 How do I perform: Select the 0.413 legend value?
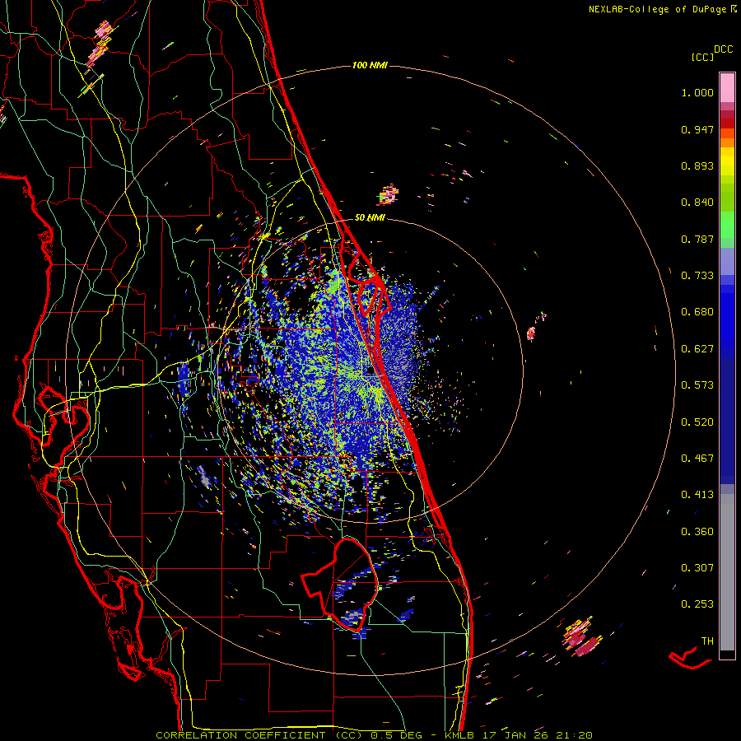pyautogui.click(x=697, y=495)
